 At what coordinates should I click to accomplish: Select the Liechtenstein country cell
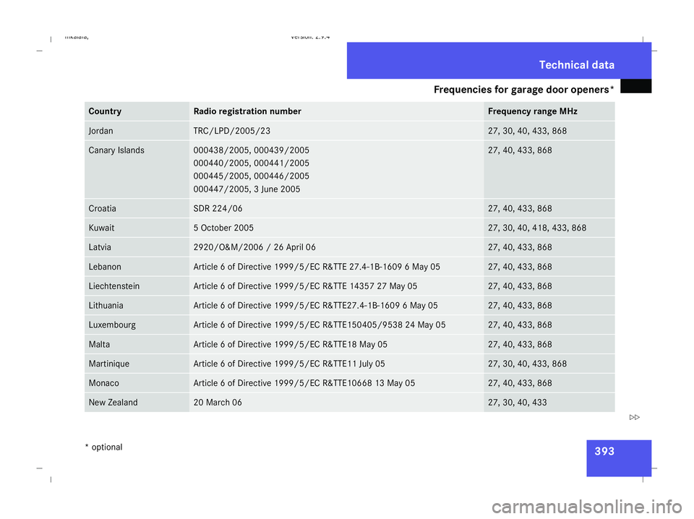point(137,286)
